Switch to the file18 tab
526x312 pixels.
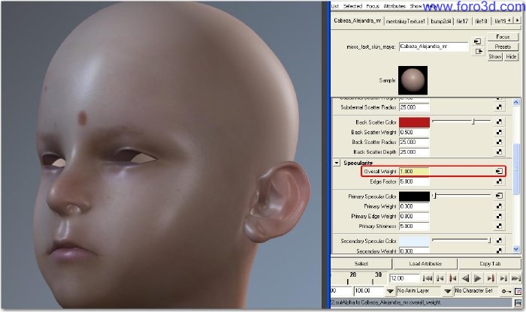point(482,21)
